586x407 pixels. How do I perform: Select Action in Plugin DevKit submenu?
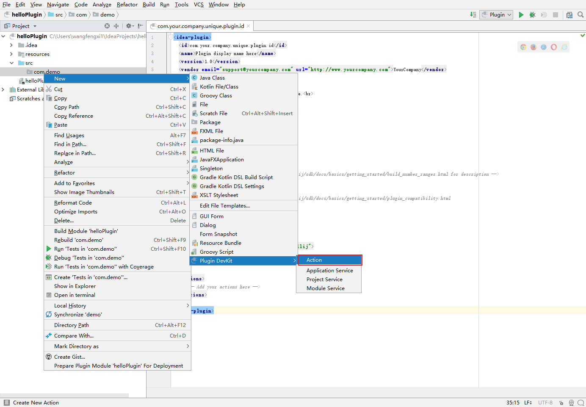329,260
